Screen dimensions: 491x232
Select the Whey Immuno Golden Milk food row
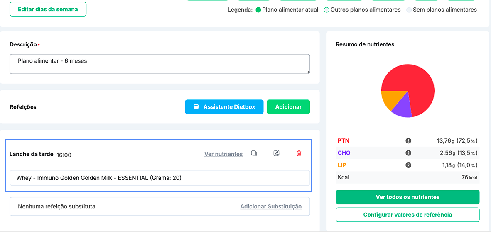pyautogui.click(x=160, y=178)
